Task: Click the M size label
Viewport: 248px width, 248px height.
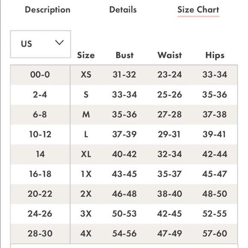Action: coord(86,114)
